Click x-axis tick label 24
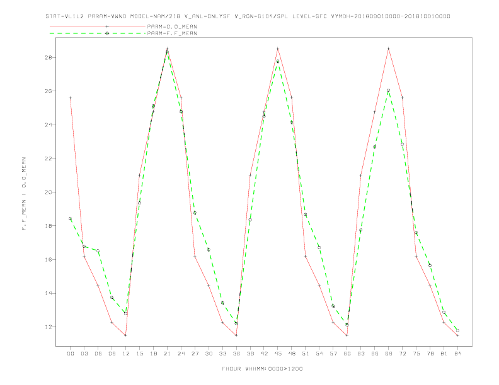The height and width of the screenshot is (385, 499). [x=181, y=354]
